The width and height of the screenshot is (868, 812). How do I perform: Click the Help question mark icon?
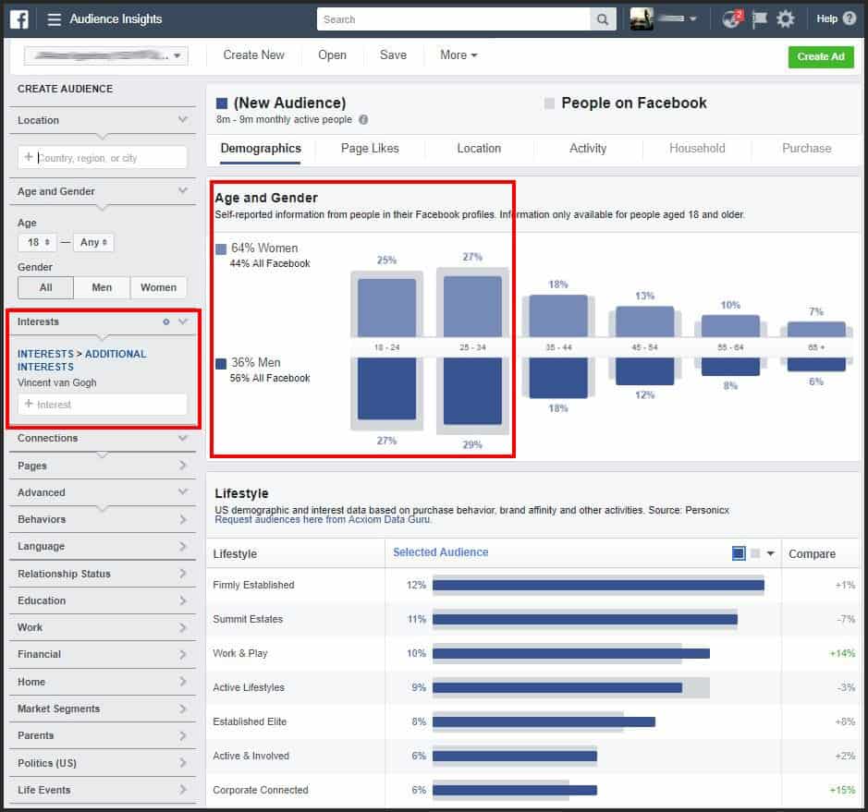click(849, 18)
